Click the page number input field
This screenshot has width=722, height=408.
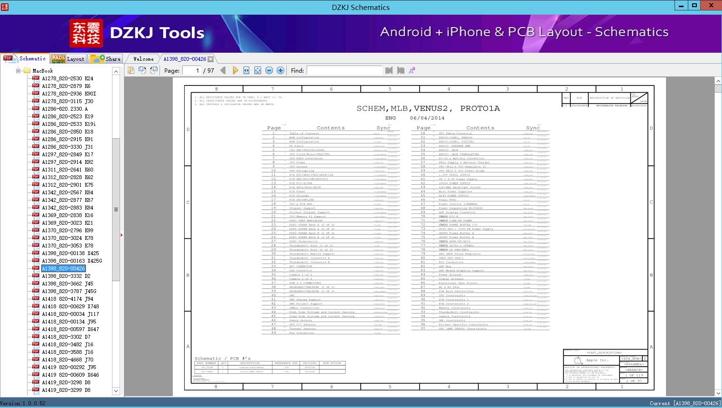point(191,70)
